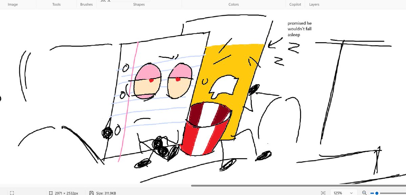Click the selection size icon in status bar
The image size is (406, 195).
(12, 193)
